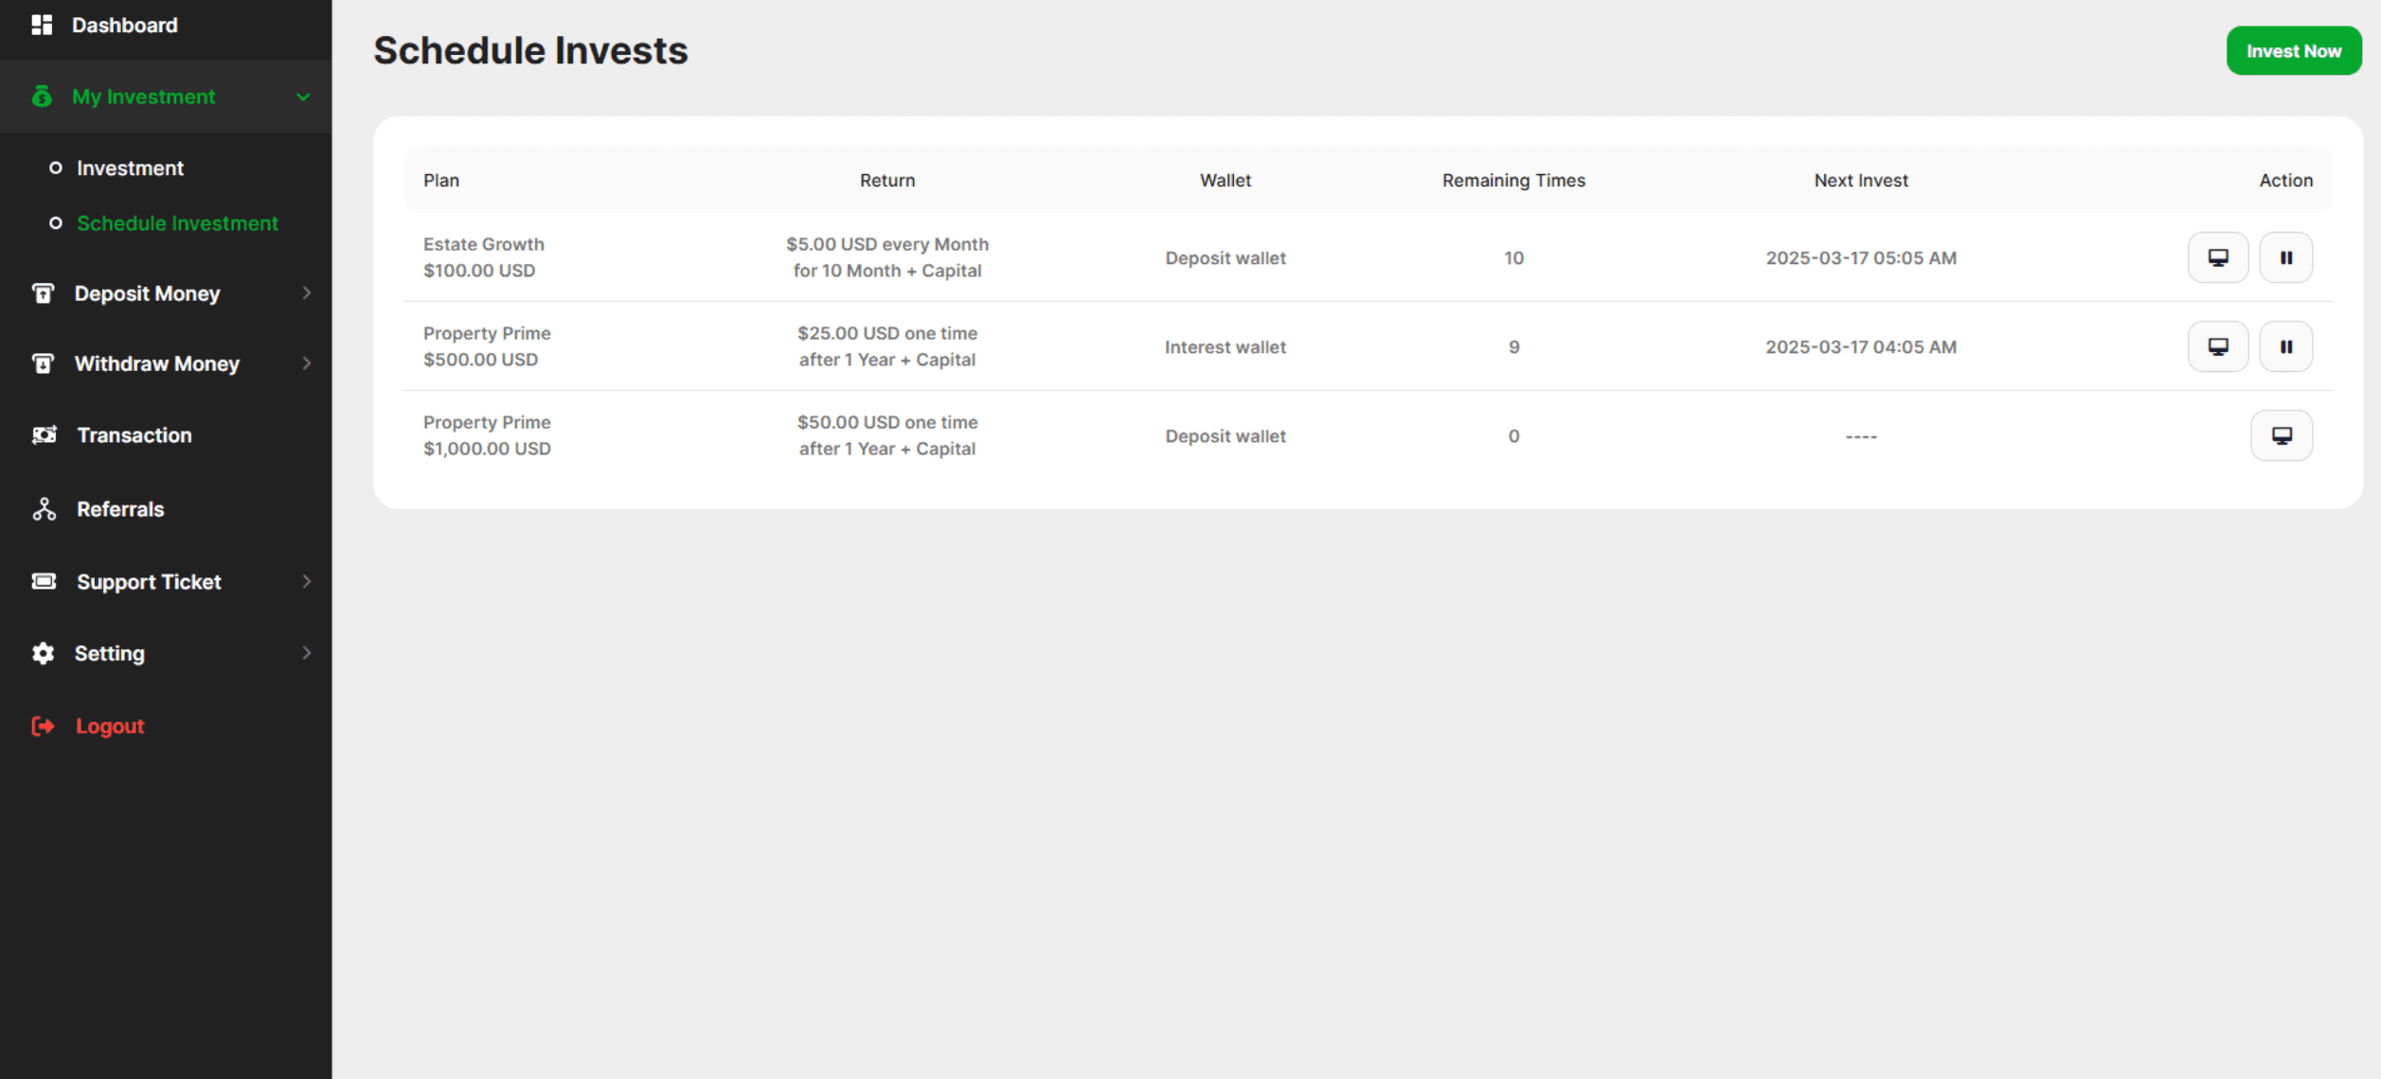View monitor icon on $1,000.00 Property Prime row

(x=2282, y=435)
